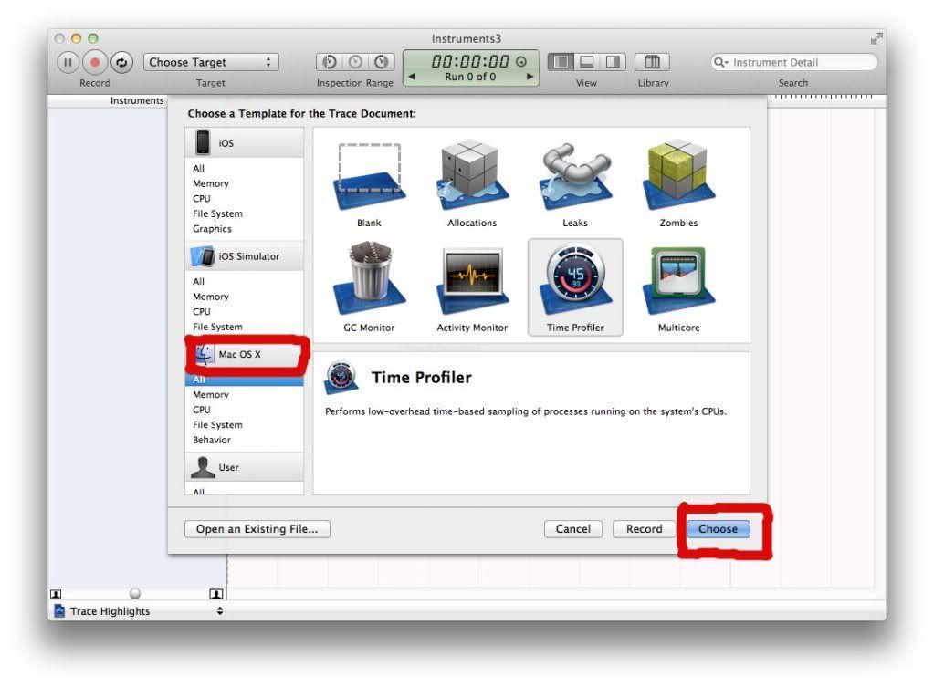Screen dimensions: 934x687
Task: Select All under iOS
Action: 198,169
